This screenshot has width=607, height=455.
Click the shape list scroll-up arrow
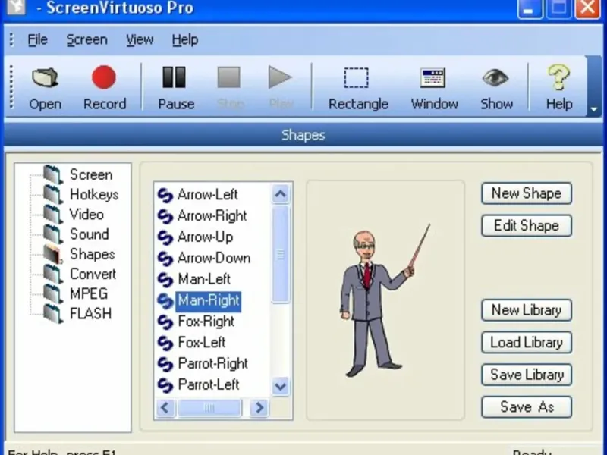(x=281, y=193)
